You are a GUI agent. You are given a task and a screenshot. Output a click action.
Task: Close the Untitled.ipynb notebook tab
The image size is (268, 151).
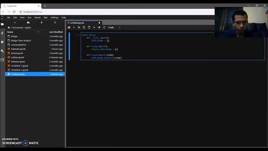tap(99, 23)
